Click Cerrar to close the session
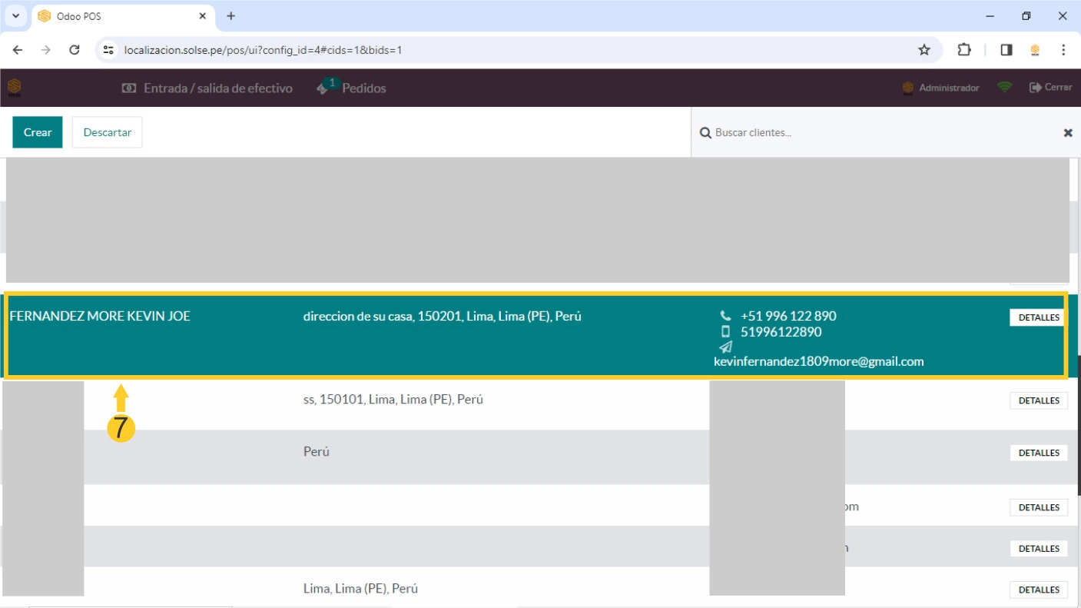 tap(1050, 88)
